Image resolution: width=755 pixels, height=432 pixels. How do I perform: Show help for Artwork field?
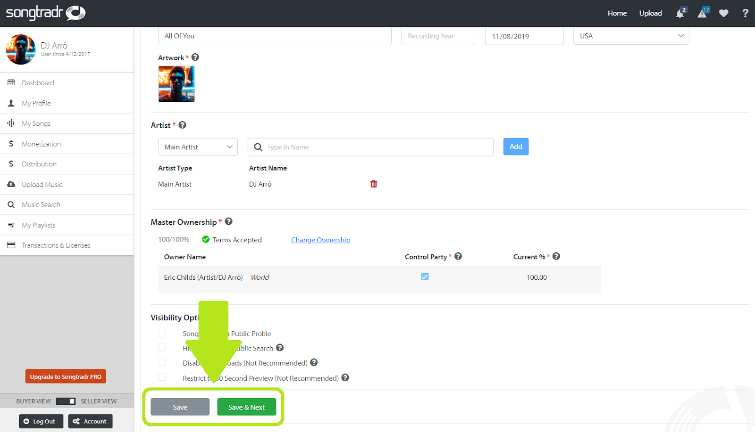(x=195, y=57)
